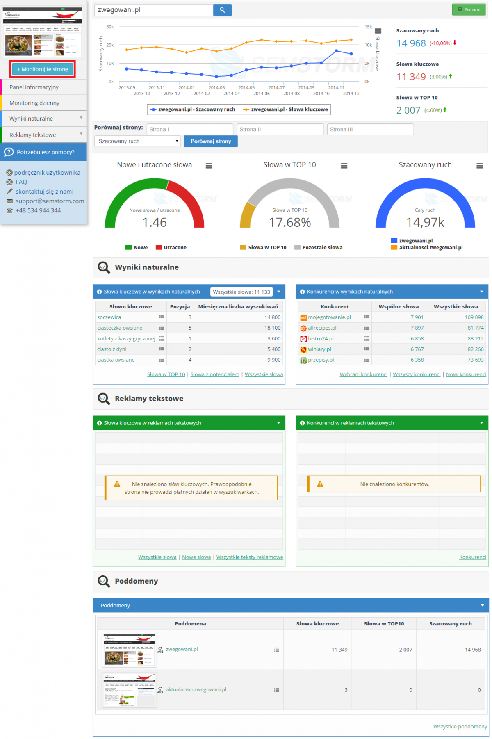Toggle Pozostałe słowa legend item
This screenshot has height=739, width=492.
319,247
